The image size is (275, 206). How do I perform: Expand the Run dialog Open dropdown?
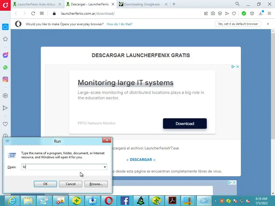(105, 167)
